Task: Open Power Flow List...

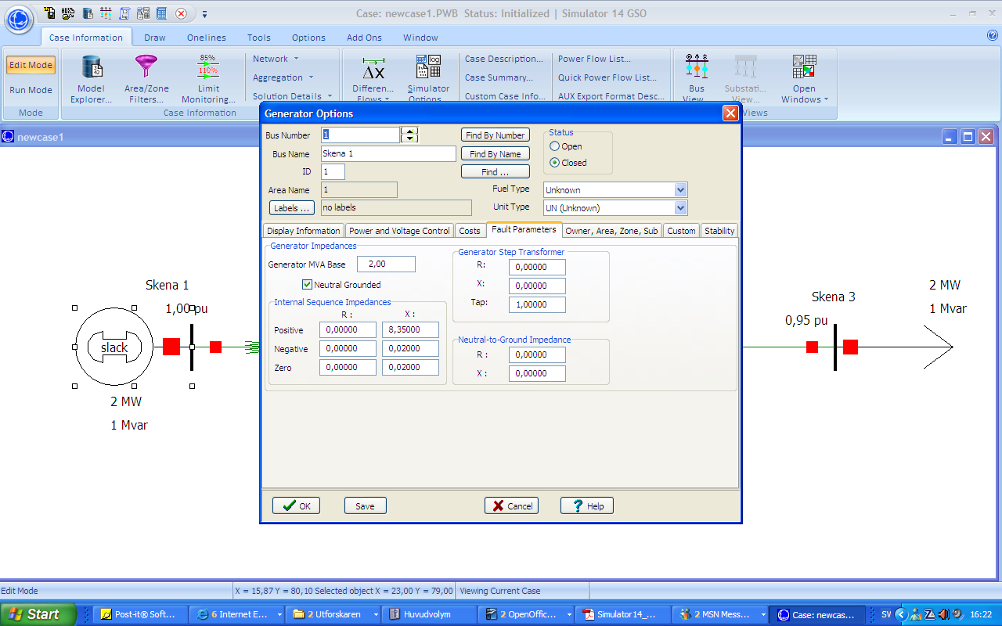Action: [594, 59]
